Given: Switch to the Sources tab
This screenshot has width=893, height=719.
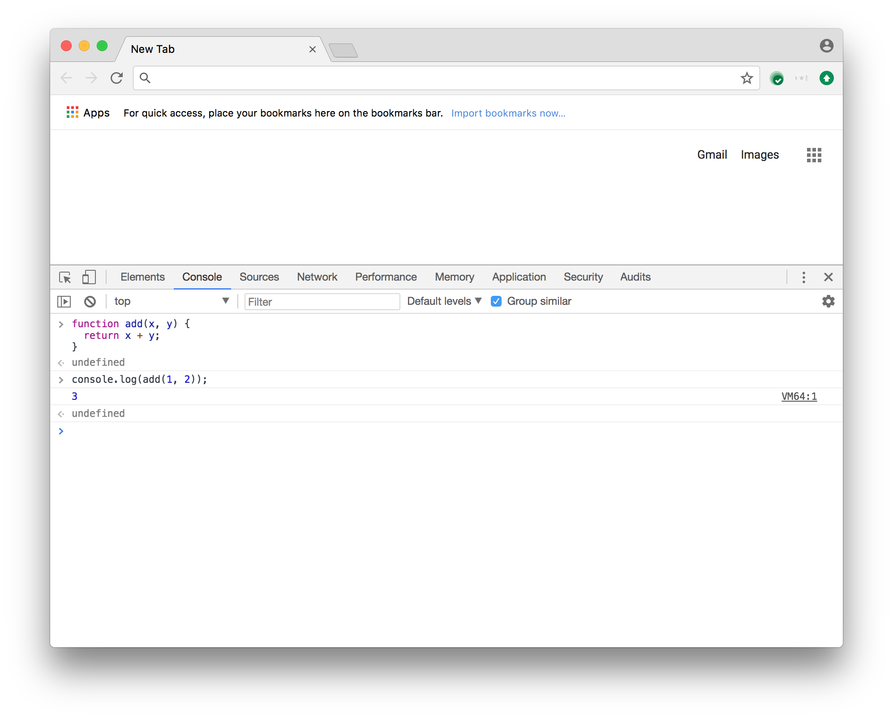Looking at the screenshot, I should (x=259, y=277).
